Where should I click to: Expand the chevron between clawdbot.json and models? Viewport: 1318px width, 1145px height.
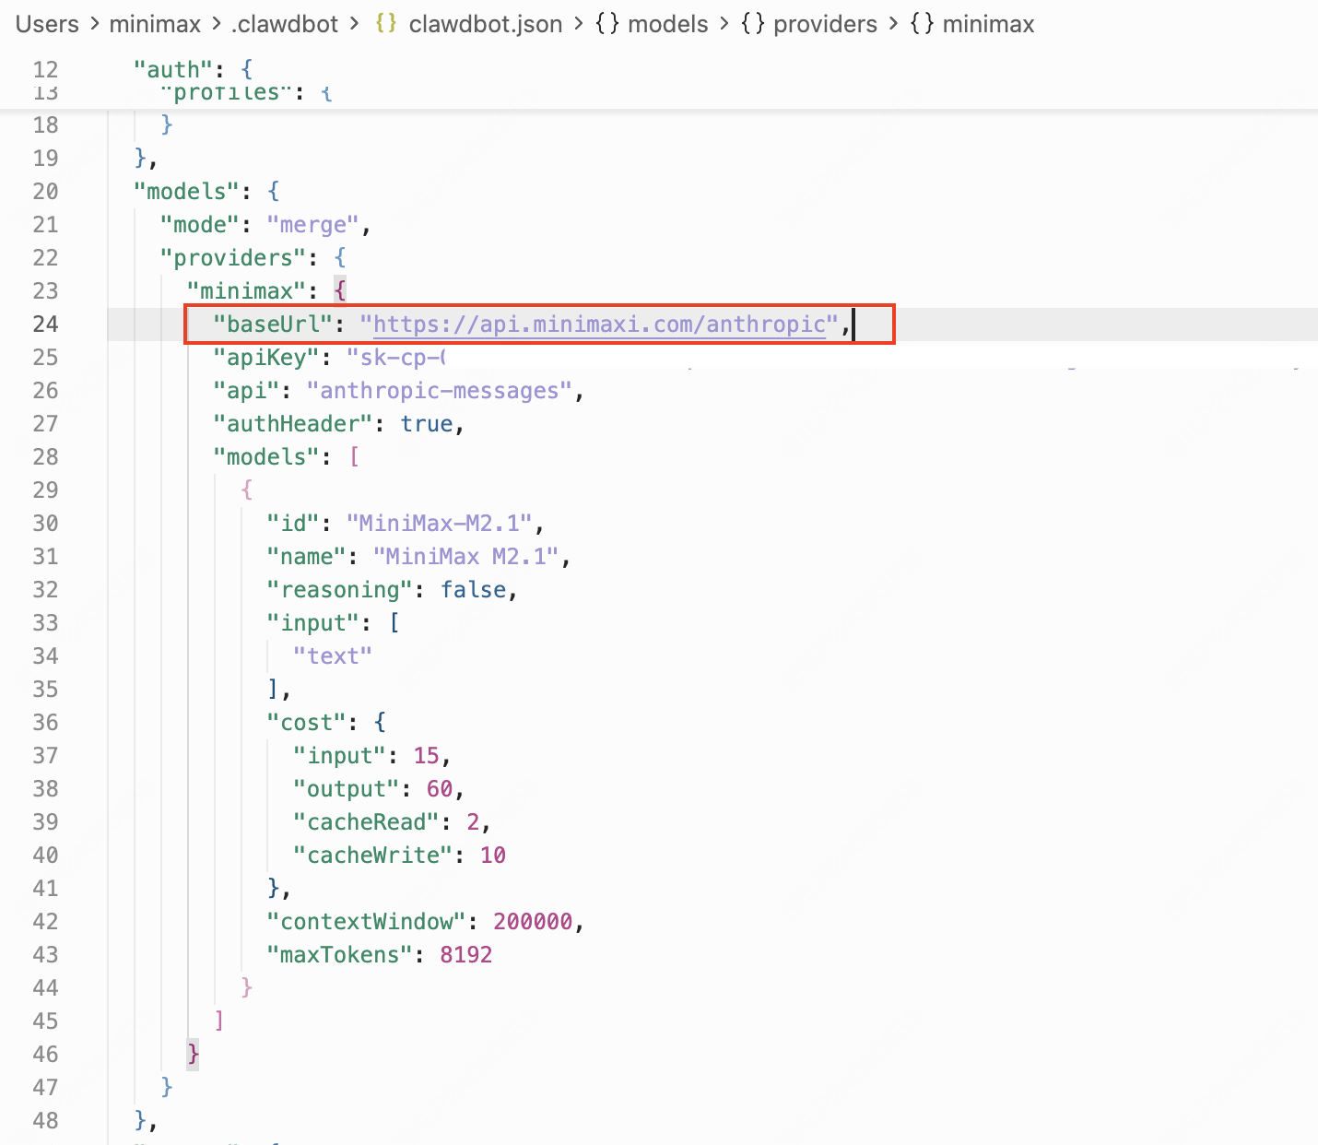(580, 24)
